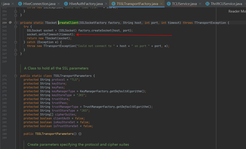Click the rendered doc comment about SSL parameters
Viewport: 246px width, 149px height.
point(56,68)
